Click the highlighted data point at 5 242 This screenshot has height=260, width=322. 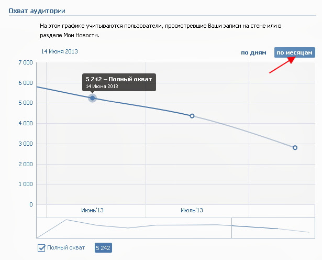point(93,98)
